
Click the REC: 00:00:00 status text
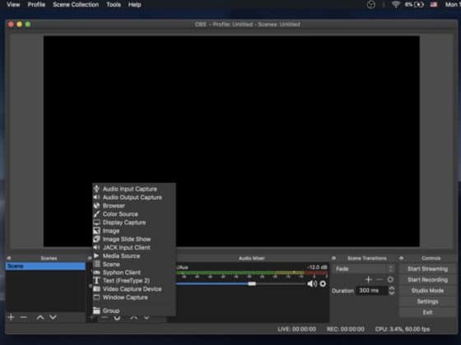click(x=346, y=329)
